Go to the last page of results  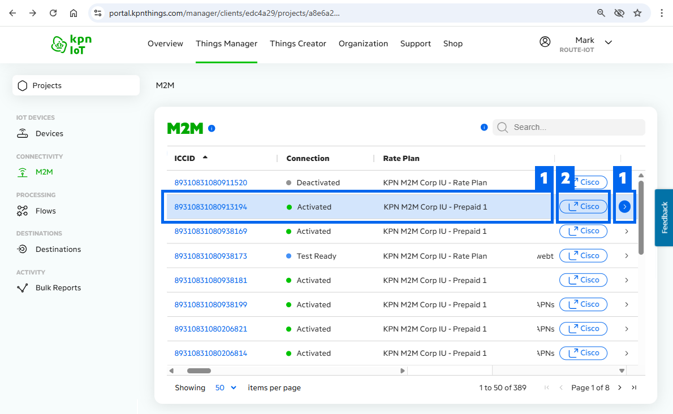tap(634, 387)
